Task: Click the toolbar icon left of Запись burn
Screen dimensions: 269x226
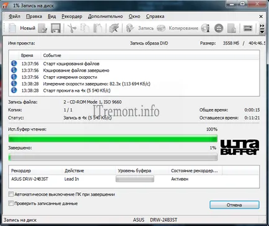Action: [x=114, y=28]
